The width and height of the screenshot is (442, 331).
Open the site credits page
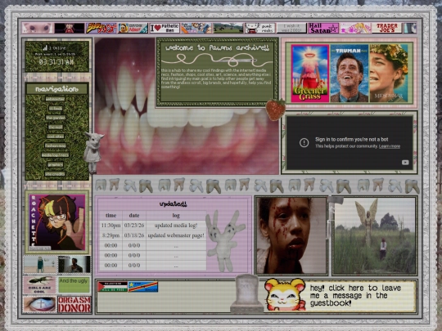[x=56, y=174]
